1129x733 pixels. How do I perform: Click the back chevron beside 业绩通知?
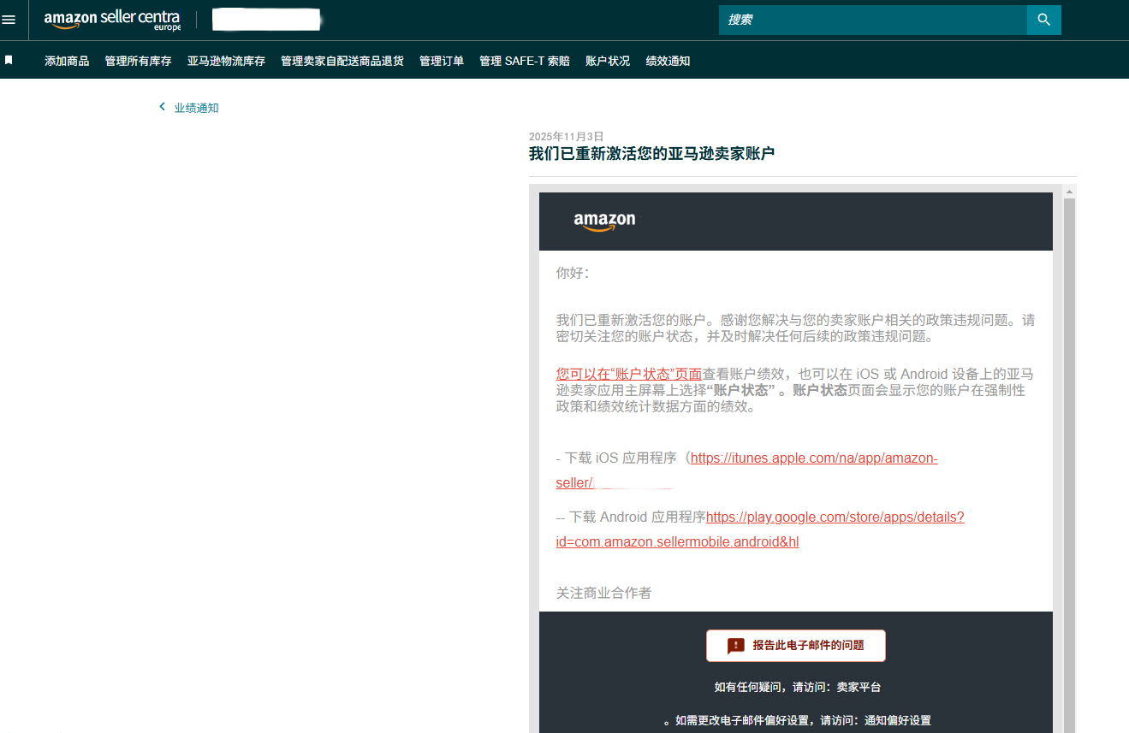coord(162,106)
